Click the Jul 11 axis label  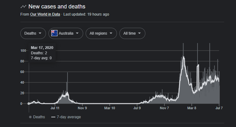[x=55, y=108]
